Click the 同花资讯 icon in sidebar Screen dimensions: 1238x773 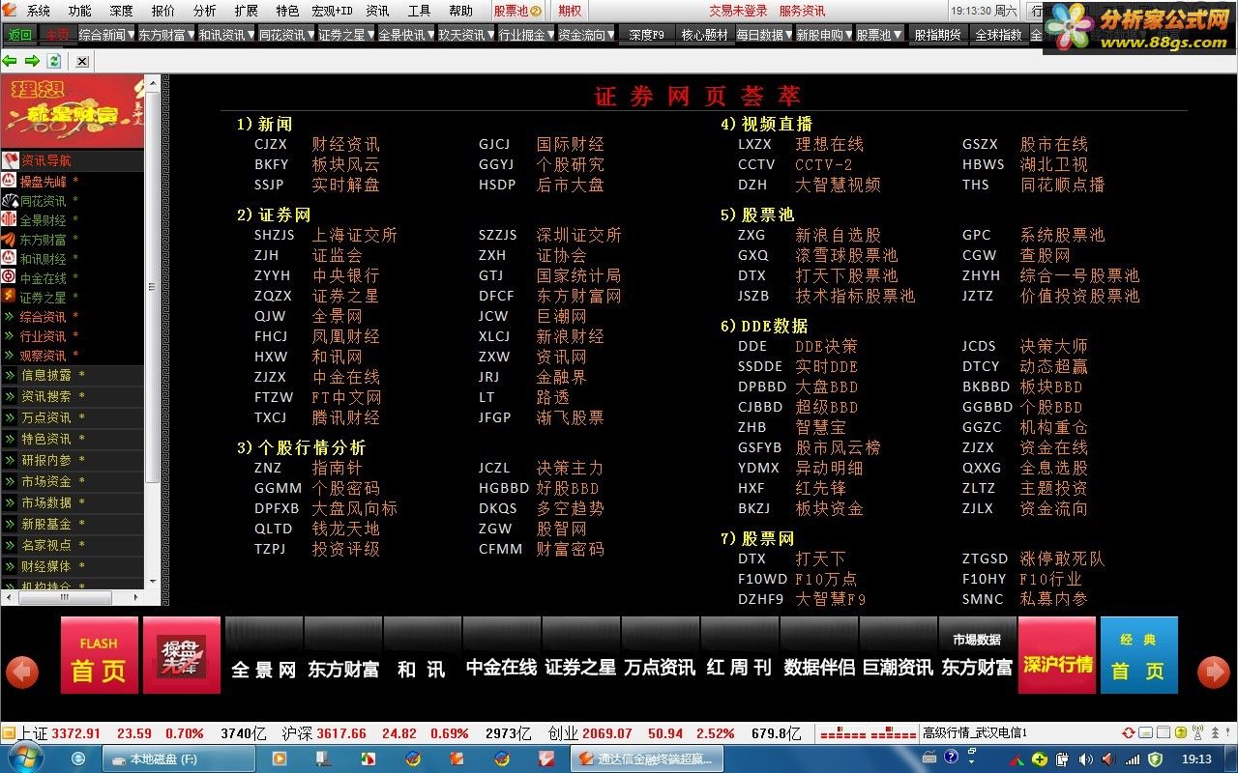(x=10, y=200)
